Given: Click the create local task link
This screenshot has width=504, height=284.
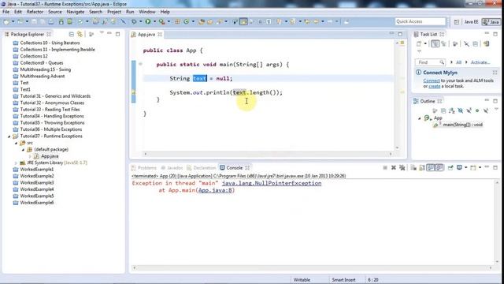Looking at the screenshot, I should click(434, 86).
